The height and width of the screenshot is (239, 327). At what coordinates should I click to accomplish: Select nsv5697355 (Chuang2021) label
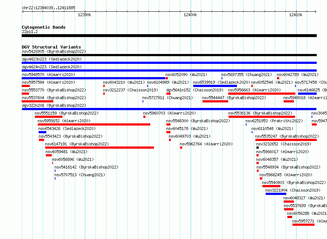click(247, 75)
